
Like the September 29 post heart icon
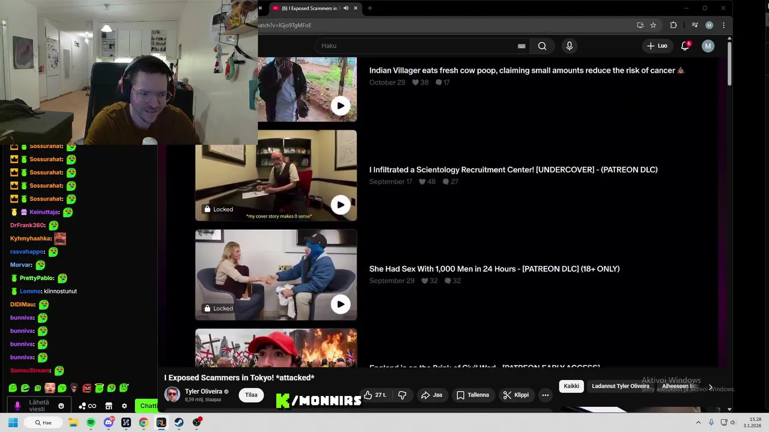[425, 281]
